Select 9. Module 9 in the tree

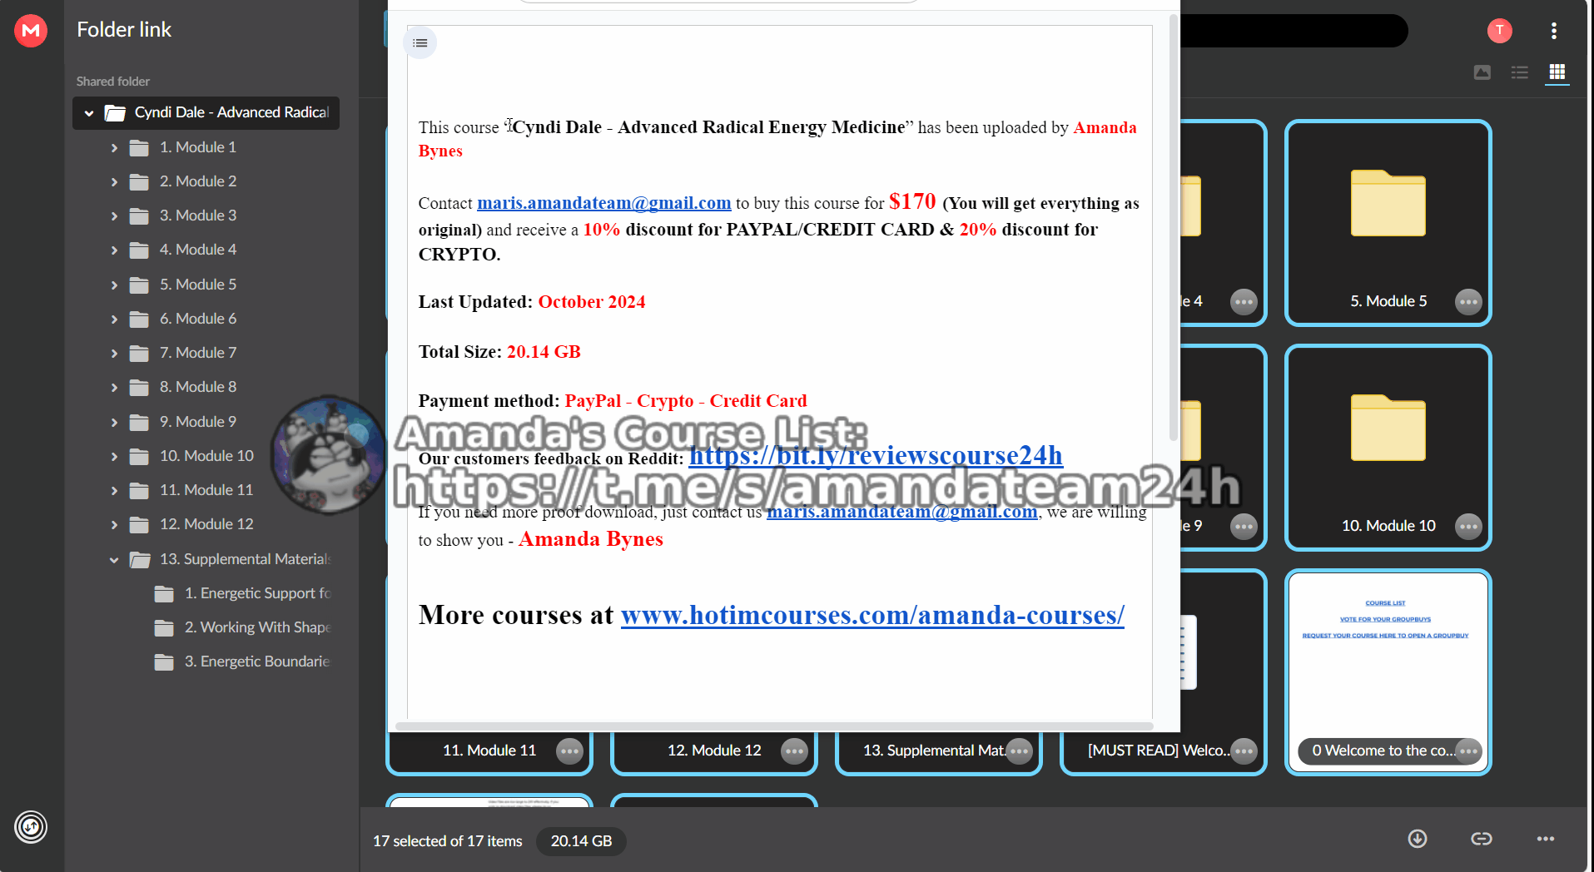pos(198,422)
